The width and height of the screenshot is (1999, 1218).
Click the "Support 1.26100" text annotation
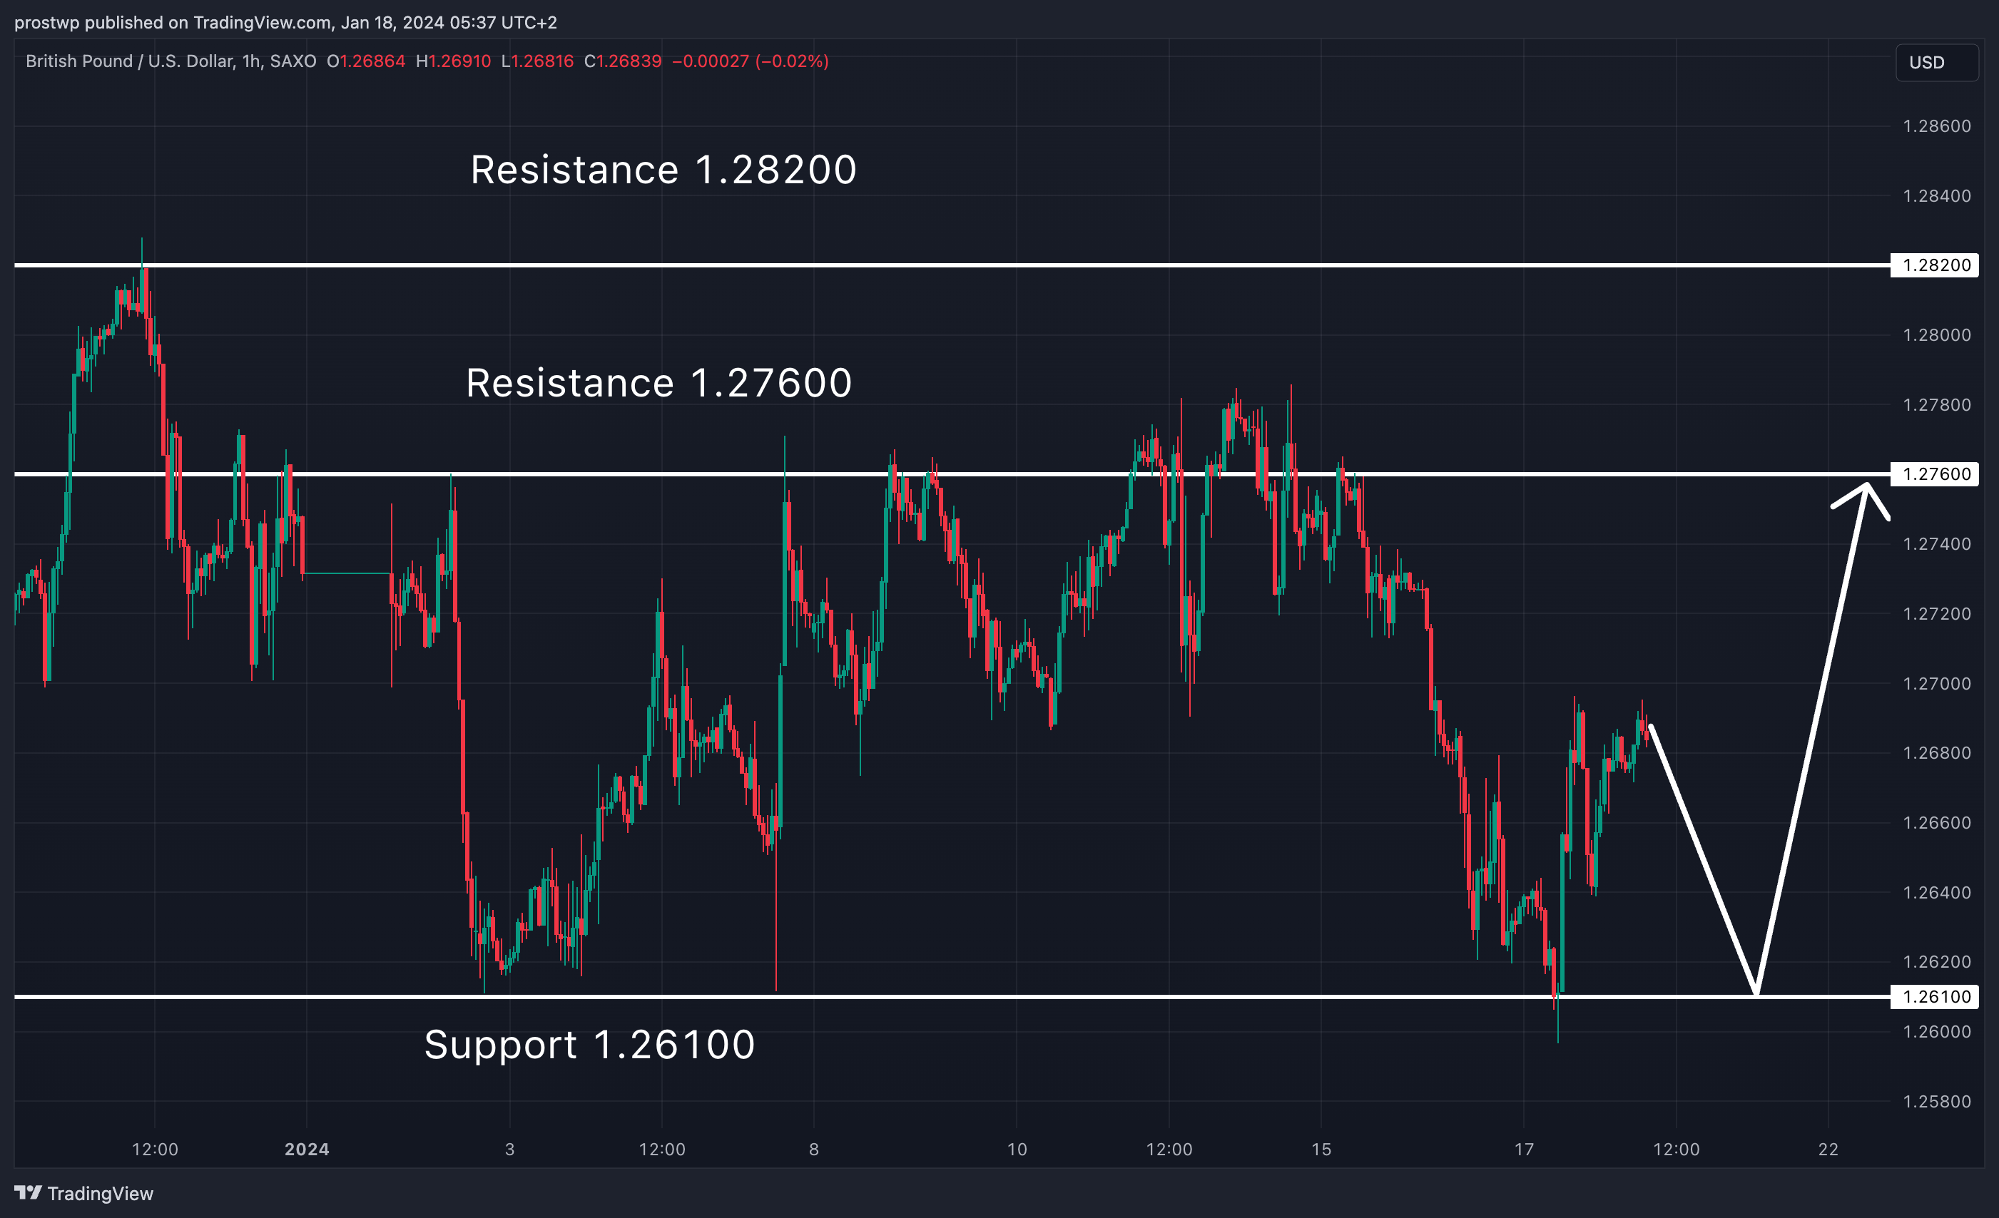click(590, 1045)
